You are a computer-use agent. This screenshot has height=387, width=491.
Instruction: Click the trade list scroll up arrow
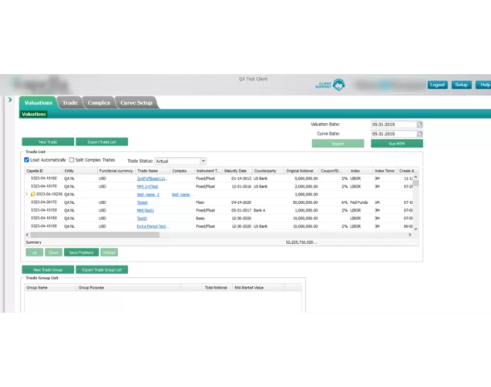click(x=416, y=177)
